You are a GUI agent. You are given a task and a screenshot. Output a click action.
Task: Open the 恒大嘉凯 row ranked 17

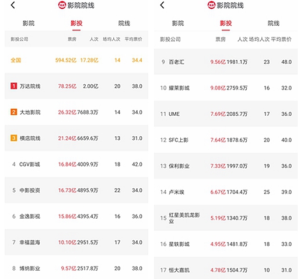click(x=226, y=268)
